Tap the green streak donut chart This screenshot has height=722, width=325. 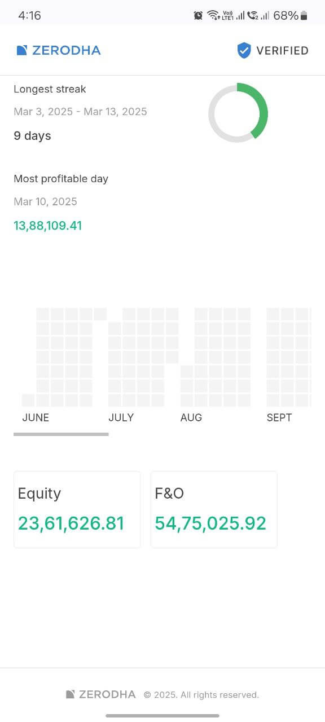tap(238, 113)
